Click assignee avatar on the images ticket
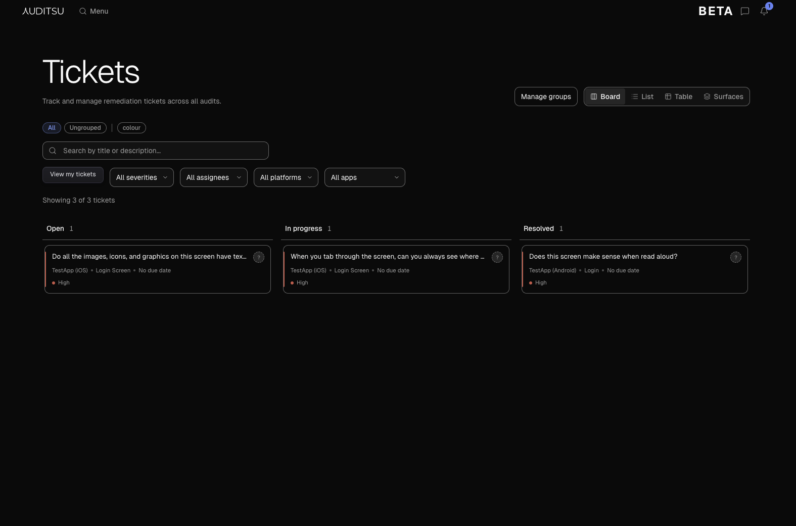Image resolution: width=796 pixels, height=526 pixels. [259, 257]
